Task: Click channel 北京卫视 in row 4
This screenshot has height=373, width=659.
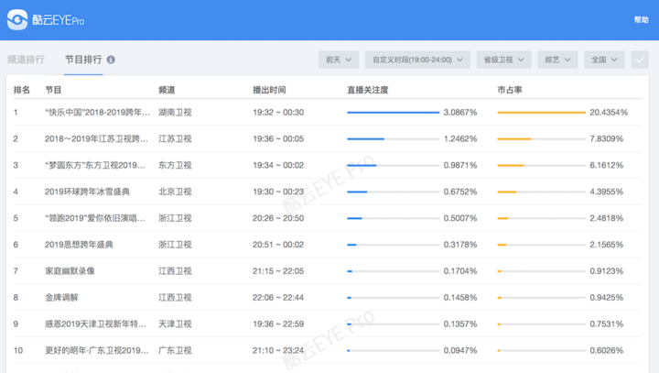Action: (x=175, y=192)
